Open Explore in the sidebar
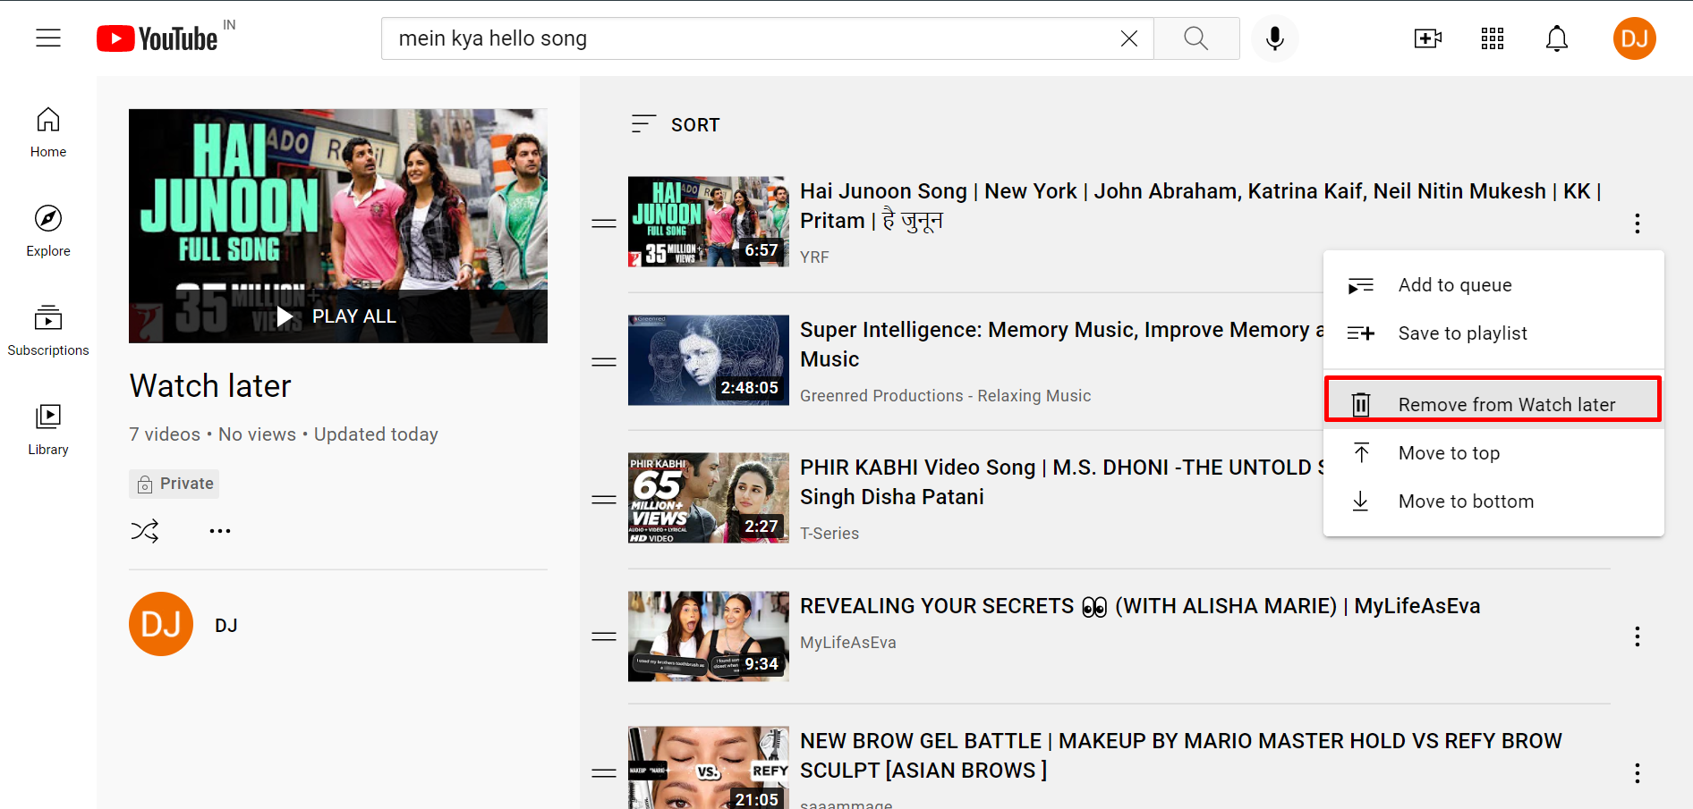Screen dimensions: 1693x809 click(48, 232)
